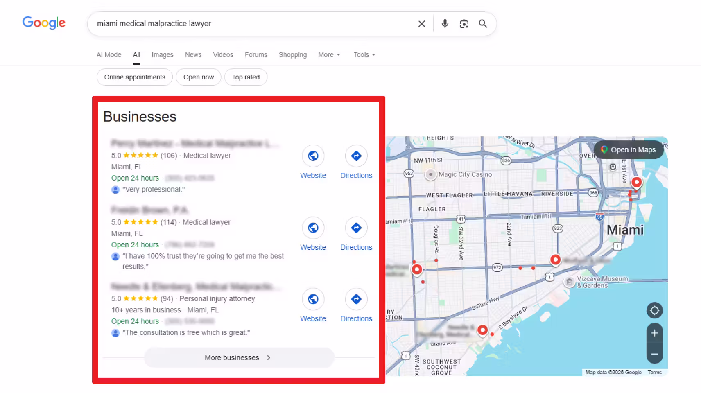Open Website for the 106-review medical lawyer
The height and width of the screenshot is (393, 701).
[x=313, y=162]
